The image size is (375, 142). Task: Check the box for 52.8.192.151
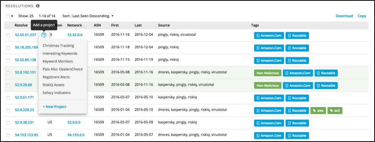[x=8, y=73]
